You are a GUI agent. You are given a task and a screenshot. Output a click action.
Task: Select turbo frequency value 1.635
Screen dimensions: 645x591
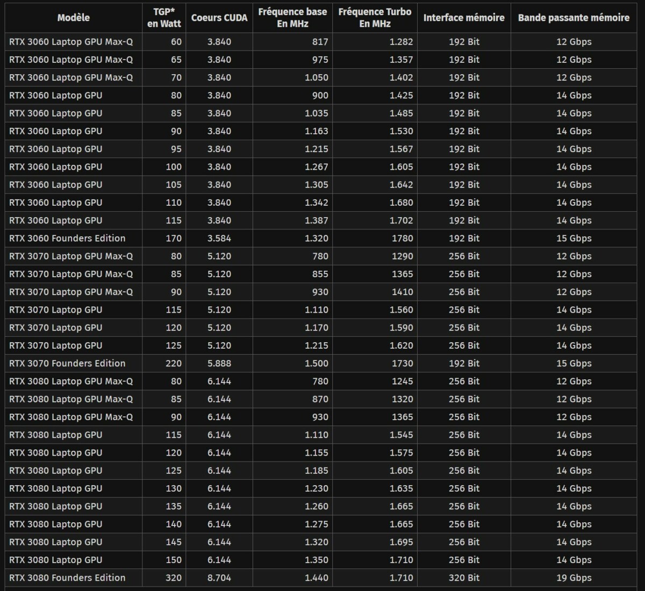tap(402, 488)
